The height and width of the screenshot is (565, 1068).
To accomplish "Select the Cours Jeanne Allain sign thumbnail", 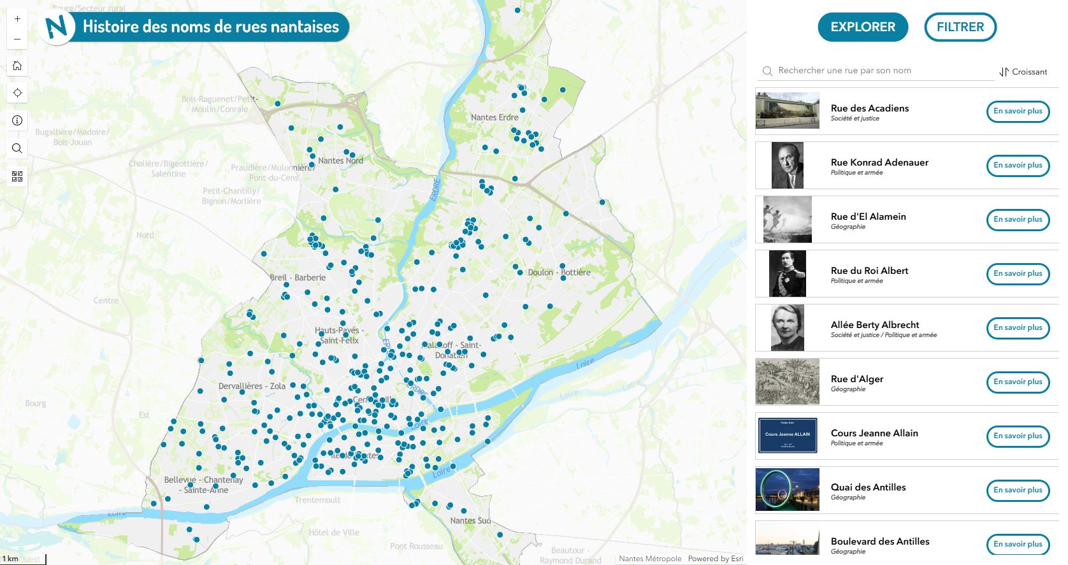I will point(788,436).
